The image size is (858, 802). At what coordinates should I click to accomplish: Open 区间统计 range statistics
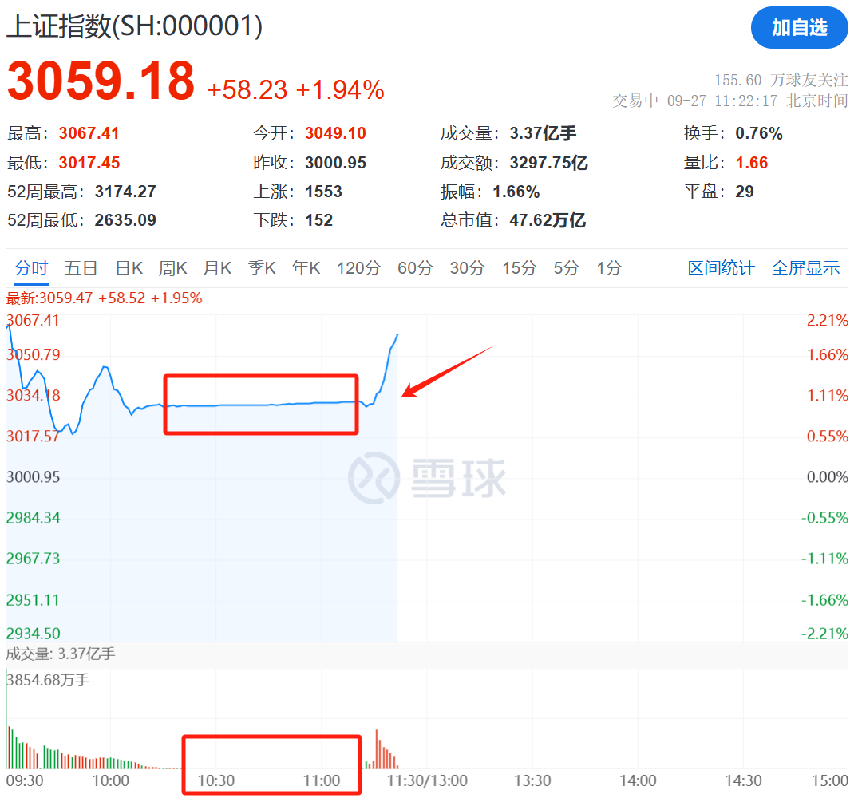tap(721, 268)
